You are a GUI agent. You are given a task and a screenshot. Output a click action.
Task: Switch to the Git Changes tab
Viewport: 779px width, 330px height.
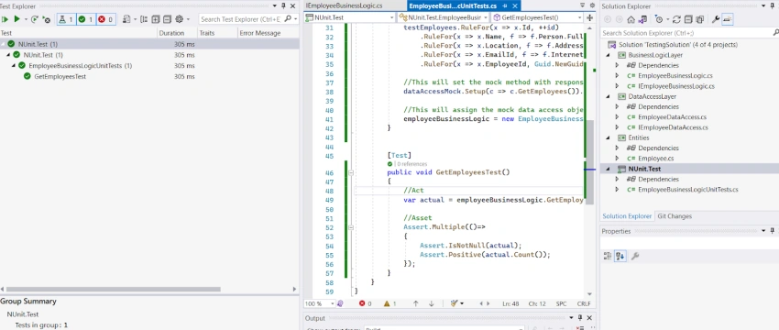pos(675,216)
